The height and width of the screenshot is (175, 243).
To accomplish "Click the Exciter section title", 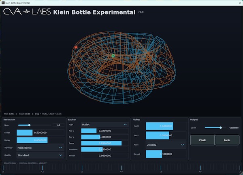I will (x=72, y=119).
